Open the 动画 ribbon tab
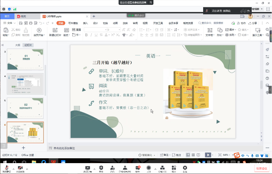 (115, 23)
